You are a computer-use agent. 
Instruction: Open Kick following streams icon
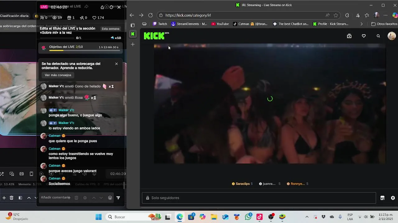pyautogui.click(x=349, y=36)
